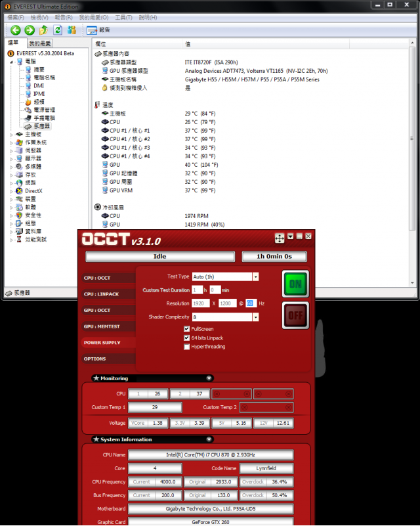Click the two-people toolbar icon

[x=72, y=30]
